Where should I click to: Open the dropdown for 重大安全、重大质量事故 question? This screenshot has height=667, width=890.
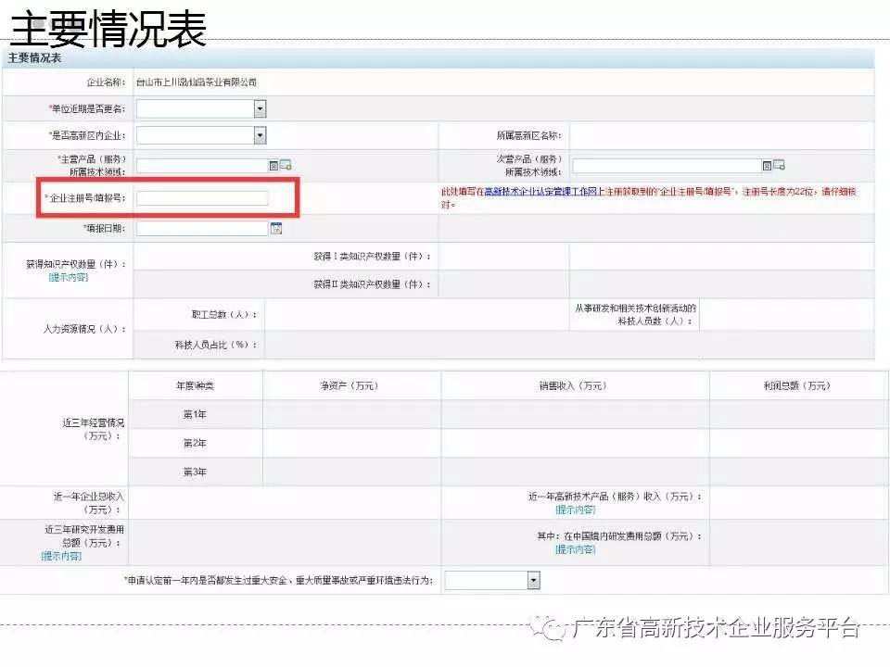click(533, 580)
